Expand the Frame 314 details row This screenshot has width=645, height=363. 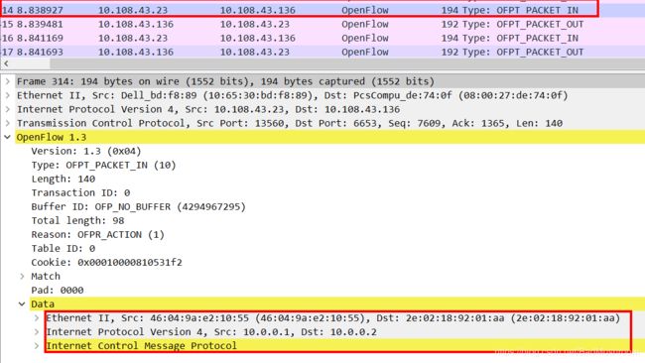coord(7,81)
